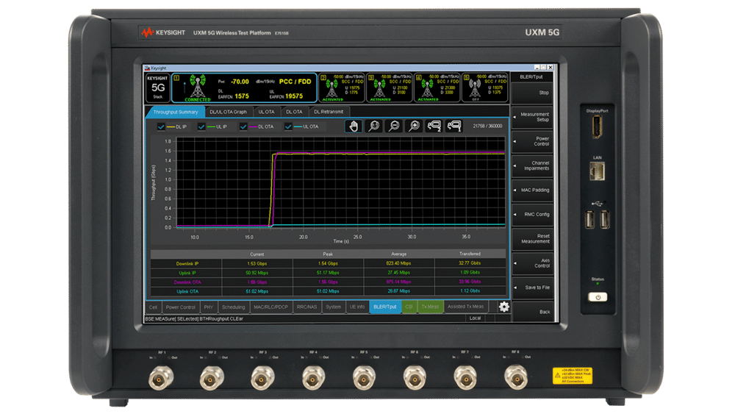Select the cell 3 activated tower icon
This screenshot has height=414, width=735.
[x=380, y=87]
